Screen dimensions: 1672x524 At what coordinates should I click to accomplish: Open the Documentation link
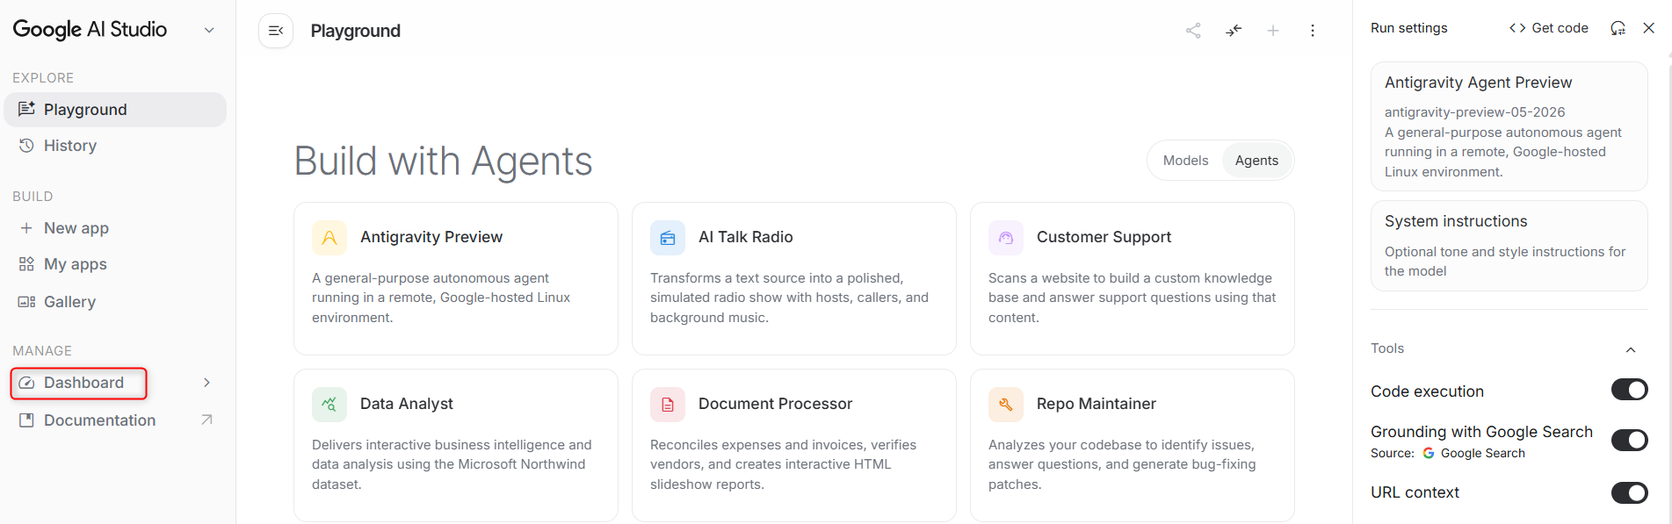coord(115,420)
